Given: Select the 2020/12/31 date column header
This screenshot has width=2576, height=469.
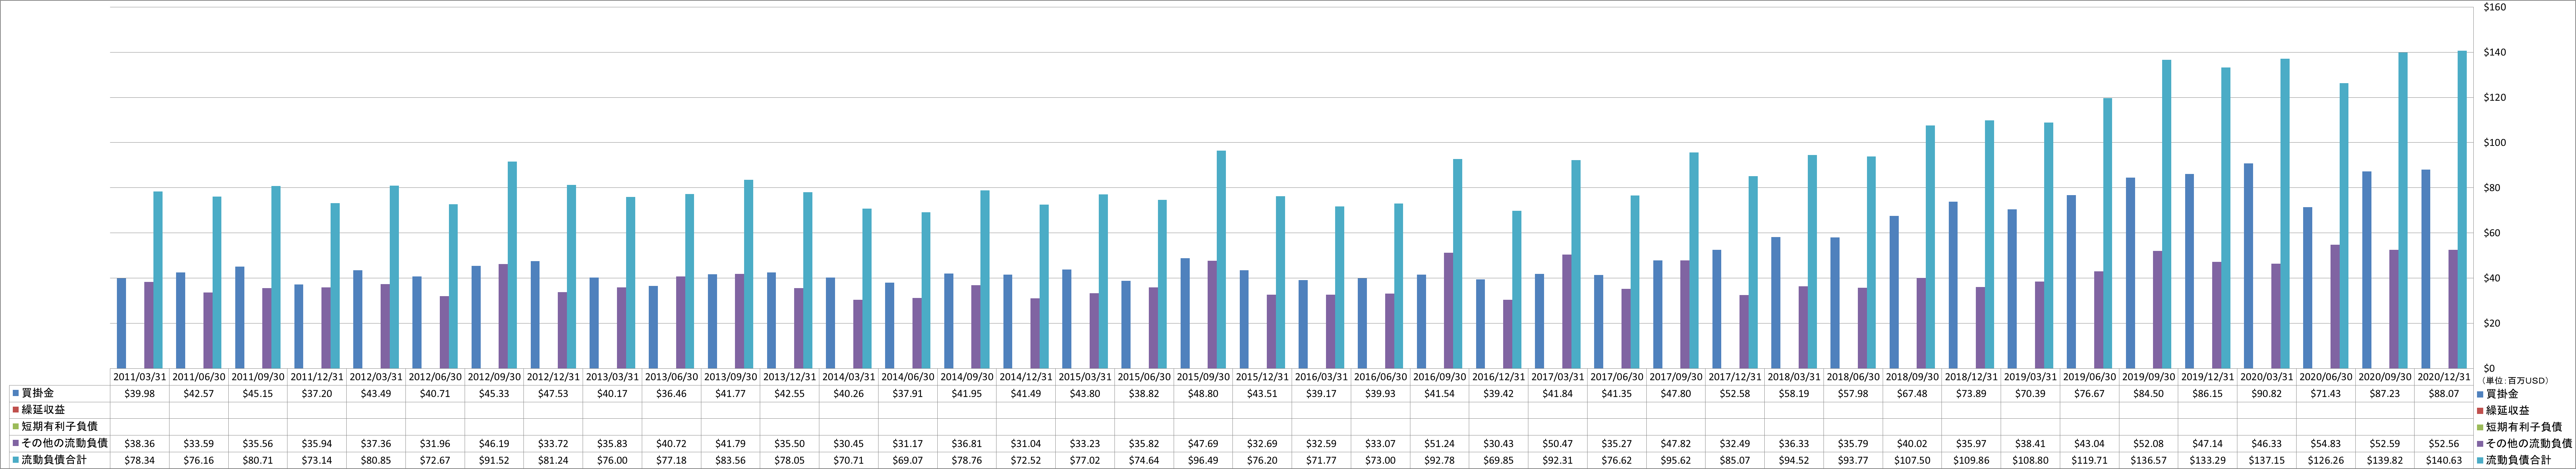Looking at the screenshot, I should click(2444, 377).
